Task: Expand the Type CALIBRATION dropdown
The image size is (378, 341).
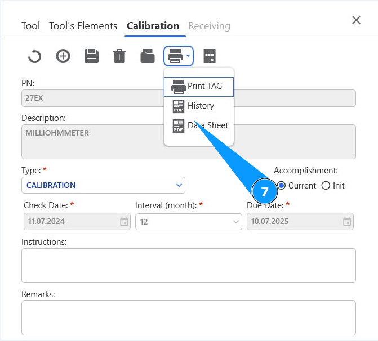Action: pyautogui.click(x=179, y=185)
